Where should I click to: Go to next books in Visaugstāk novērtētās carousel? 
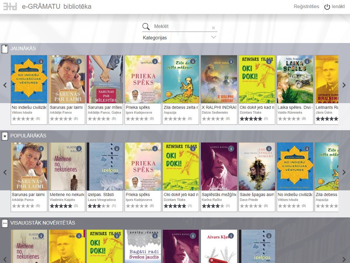click(344, 259)
